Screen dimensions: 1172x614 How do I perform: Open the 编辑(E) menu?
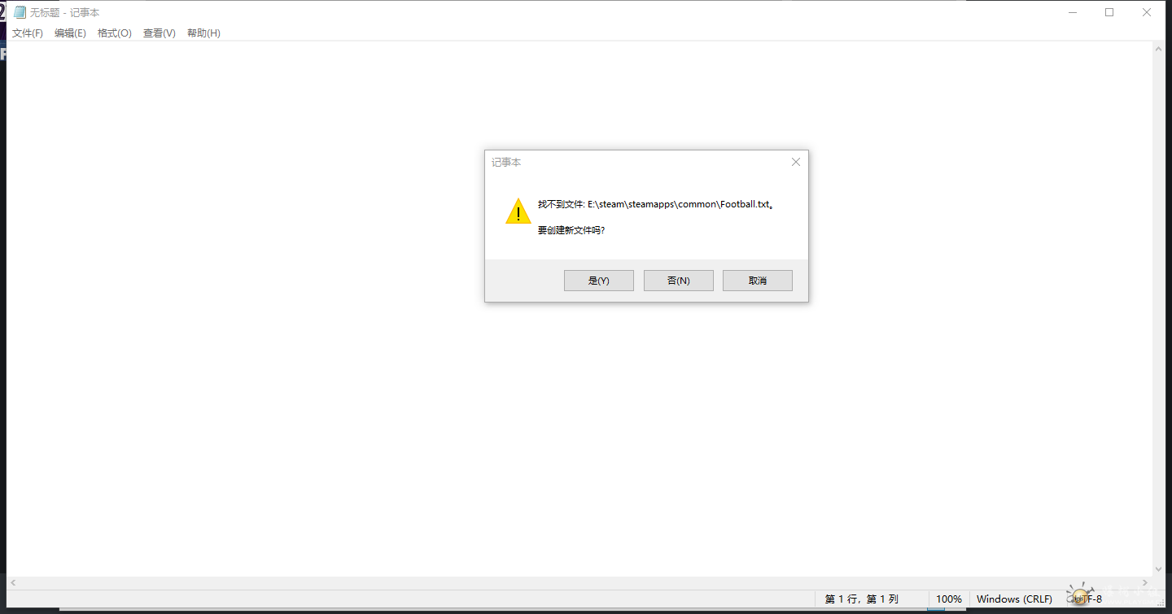70,33
